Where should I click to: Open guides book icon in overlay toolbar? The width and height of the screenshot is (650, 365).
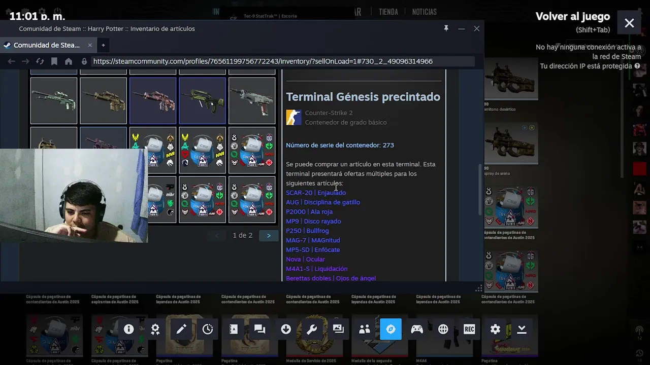point(234,329)
